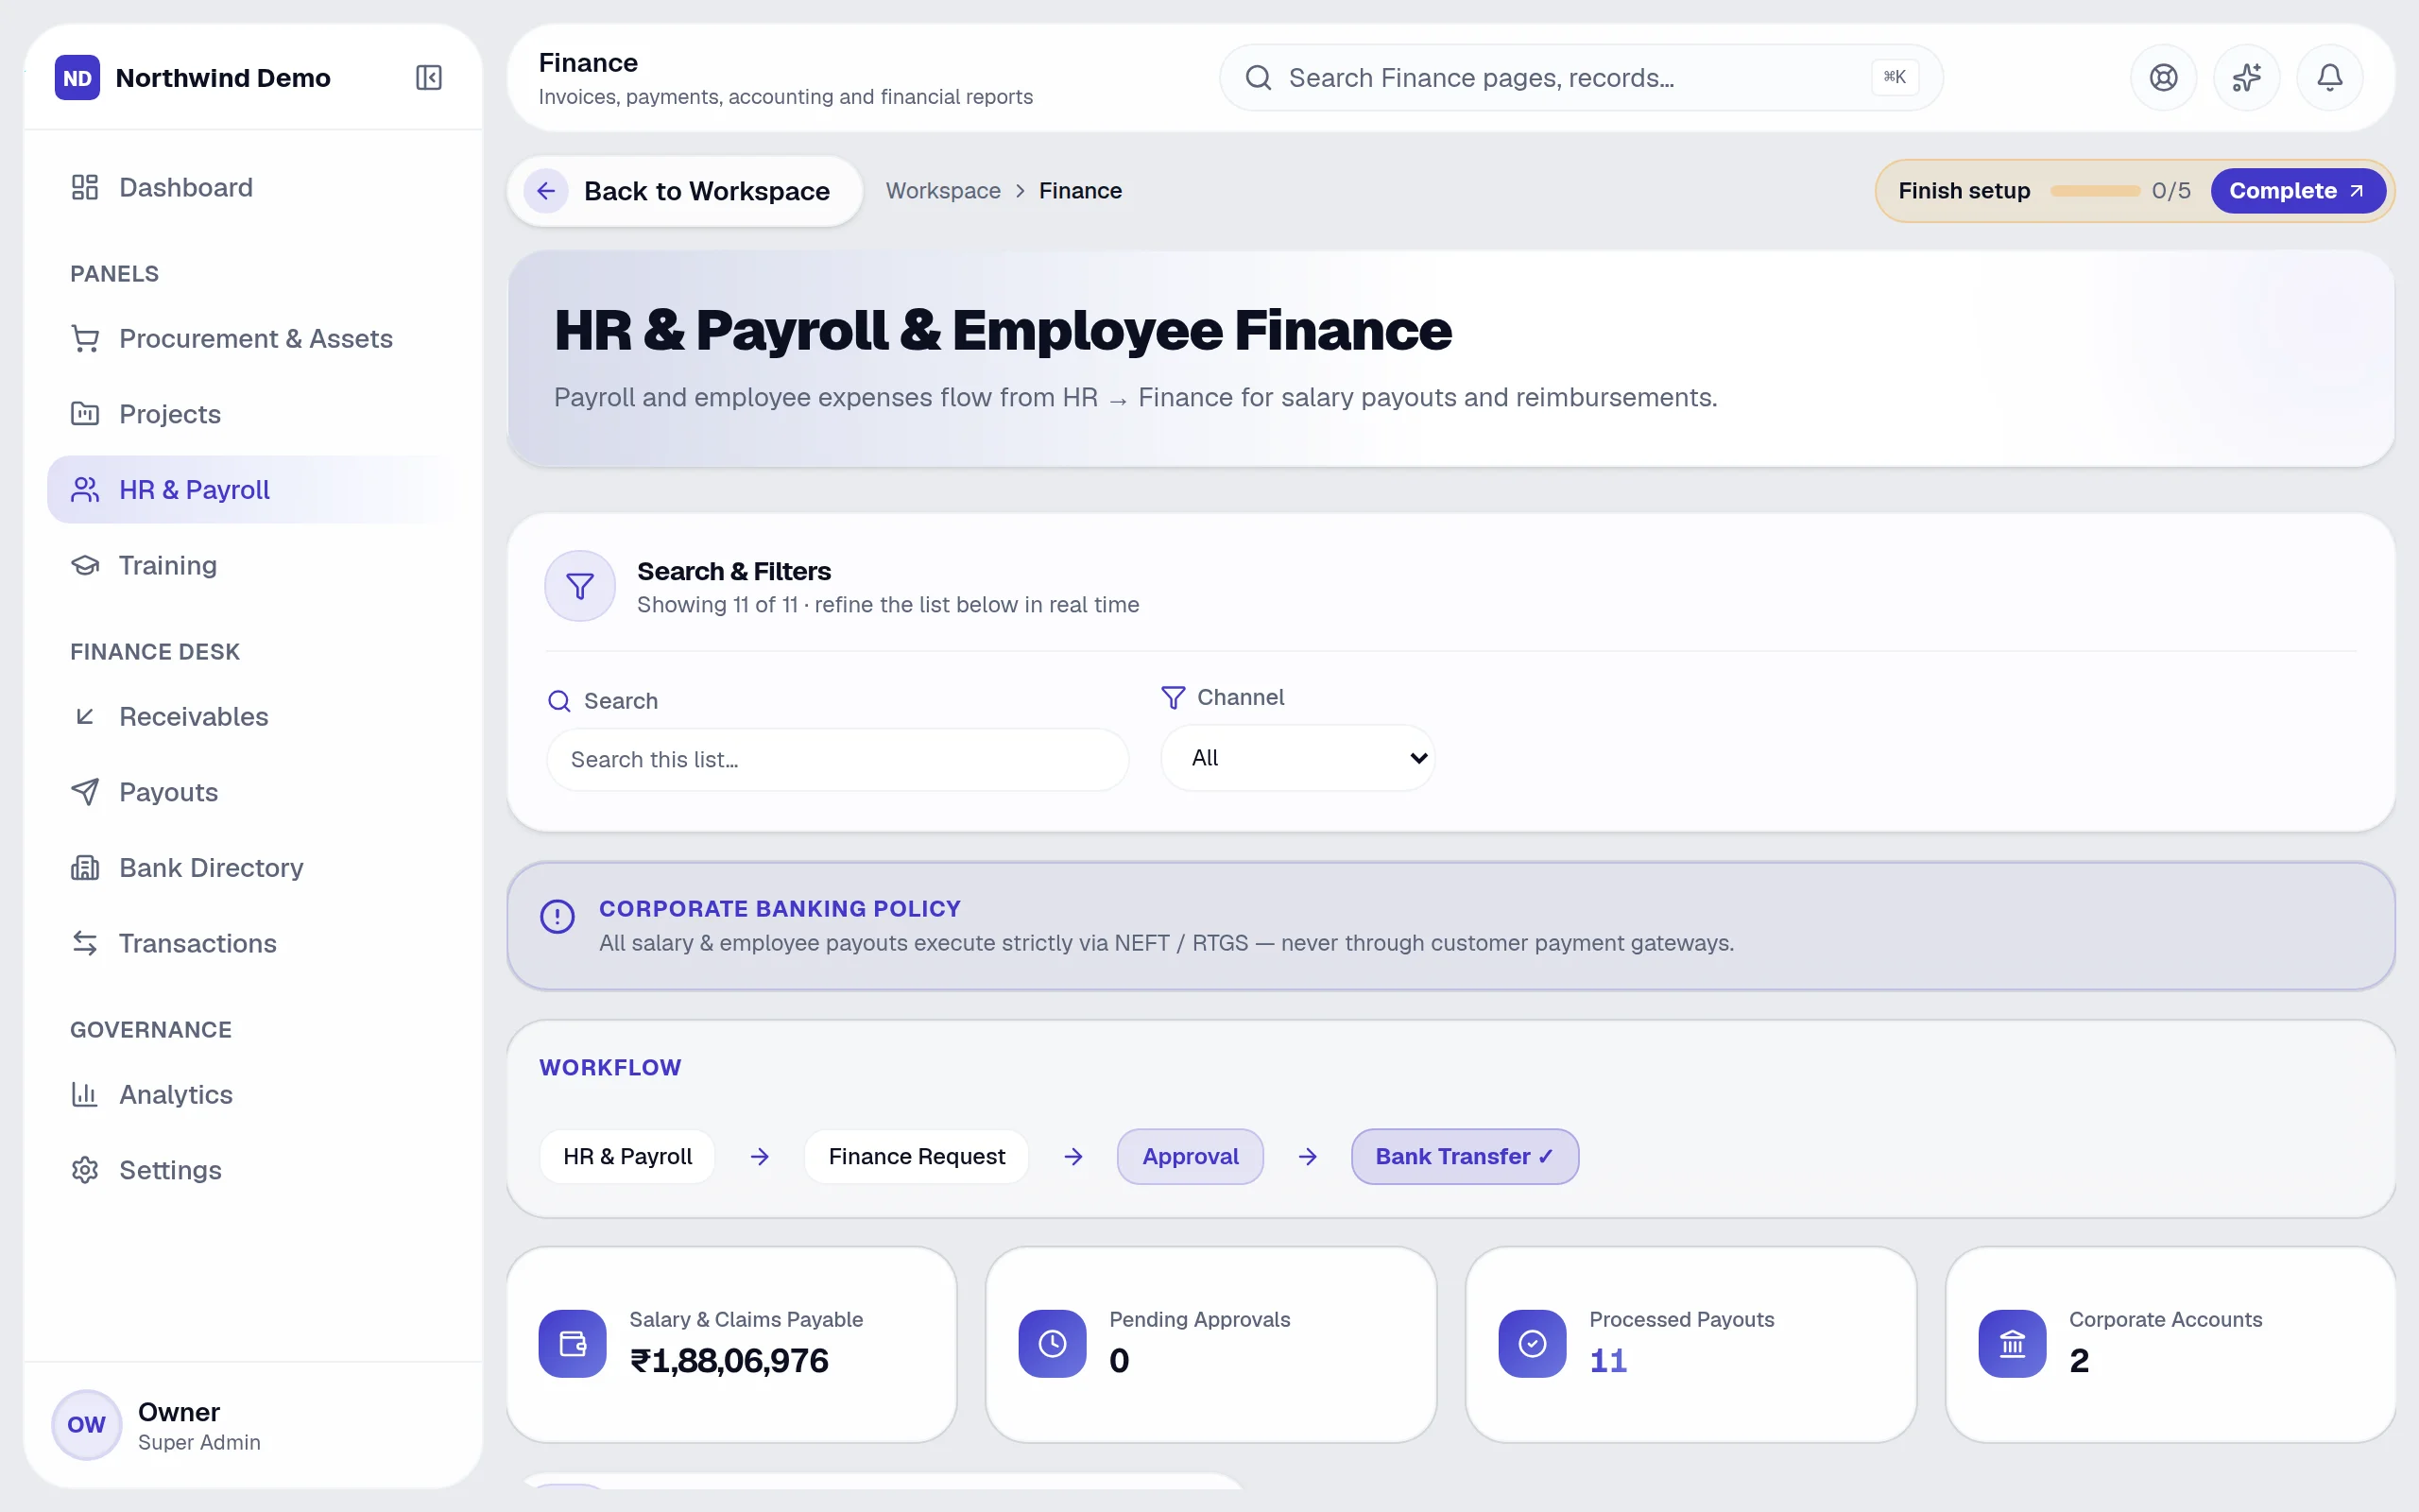Open Settings in the sidebar
Screen dimensions: 2419x1512
coord(252,1170)
